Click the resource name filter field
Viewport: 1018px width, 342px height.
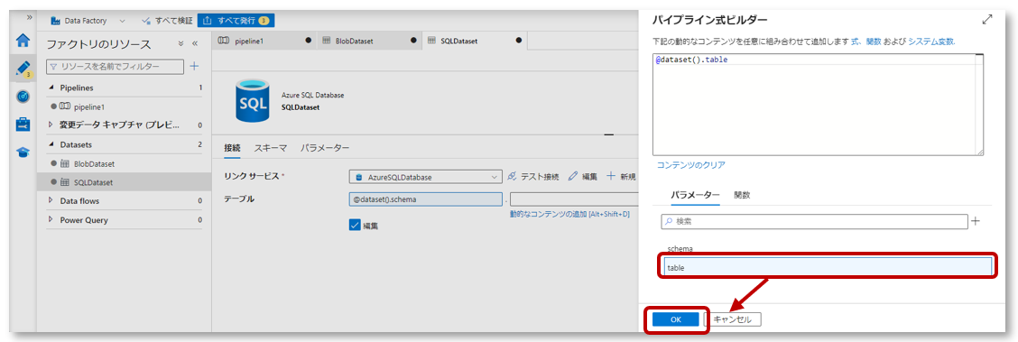click(x=115, y=66)
